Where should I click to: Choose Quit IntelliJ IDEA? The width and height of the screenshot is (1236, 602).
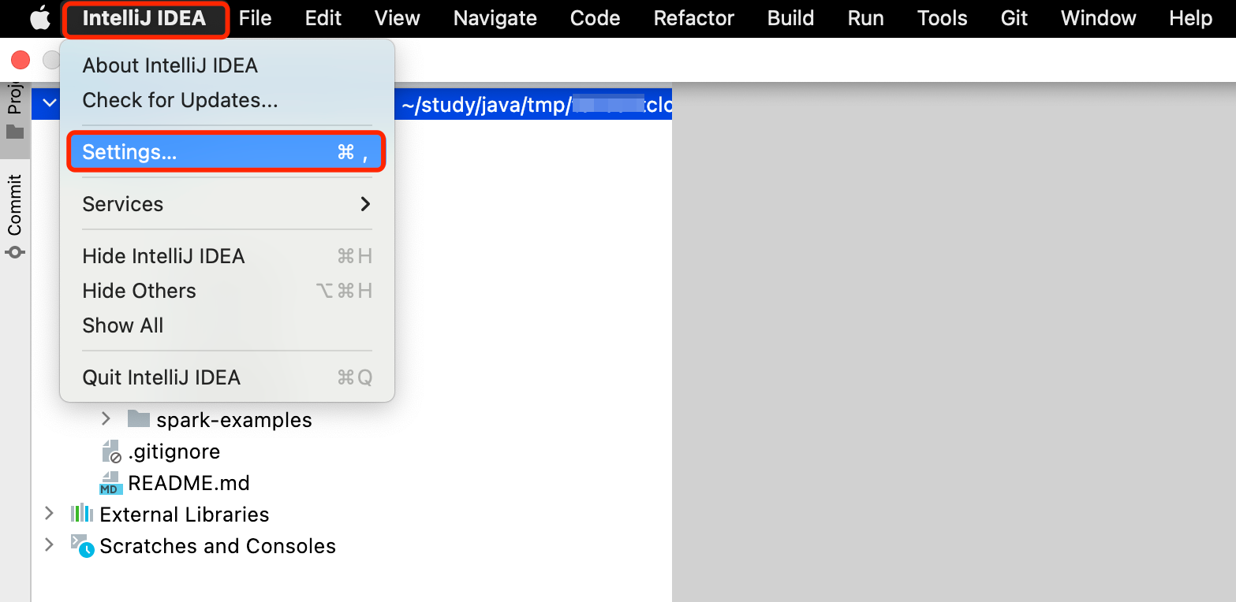pyautogui.click(x=161, y=377)
